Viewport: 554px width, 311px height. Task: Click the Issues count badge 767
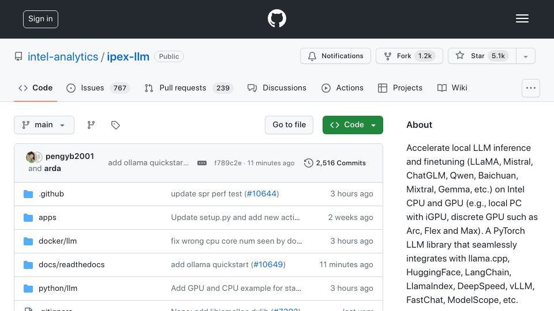(x=120, y=88)
